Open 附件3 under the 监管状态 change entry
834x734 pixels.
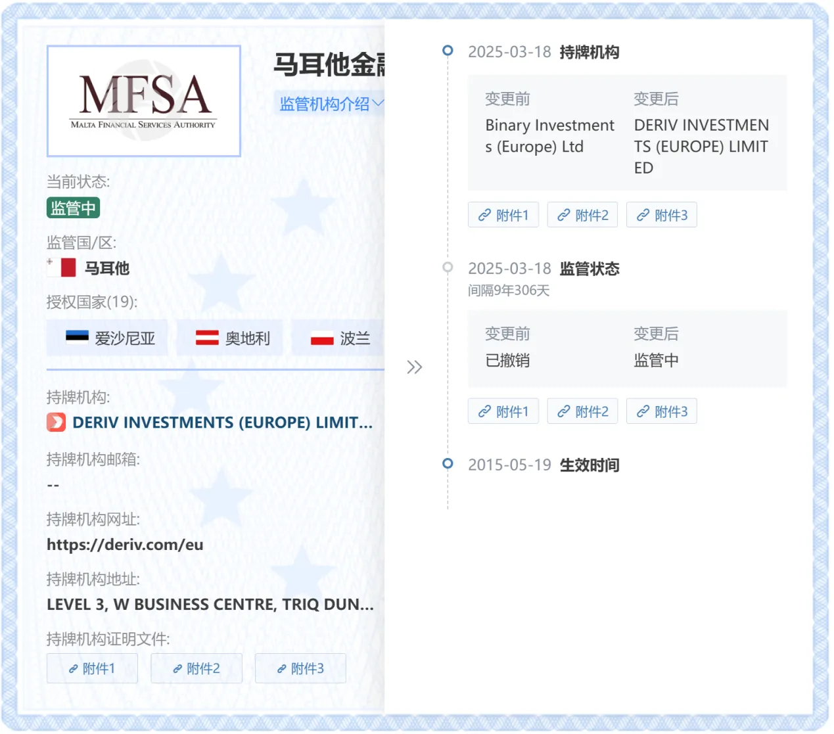662,411
